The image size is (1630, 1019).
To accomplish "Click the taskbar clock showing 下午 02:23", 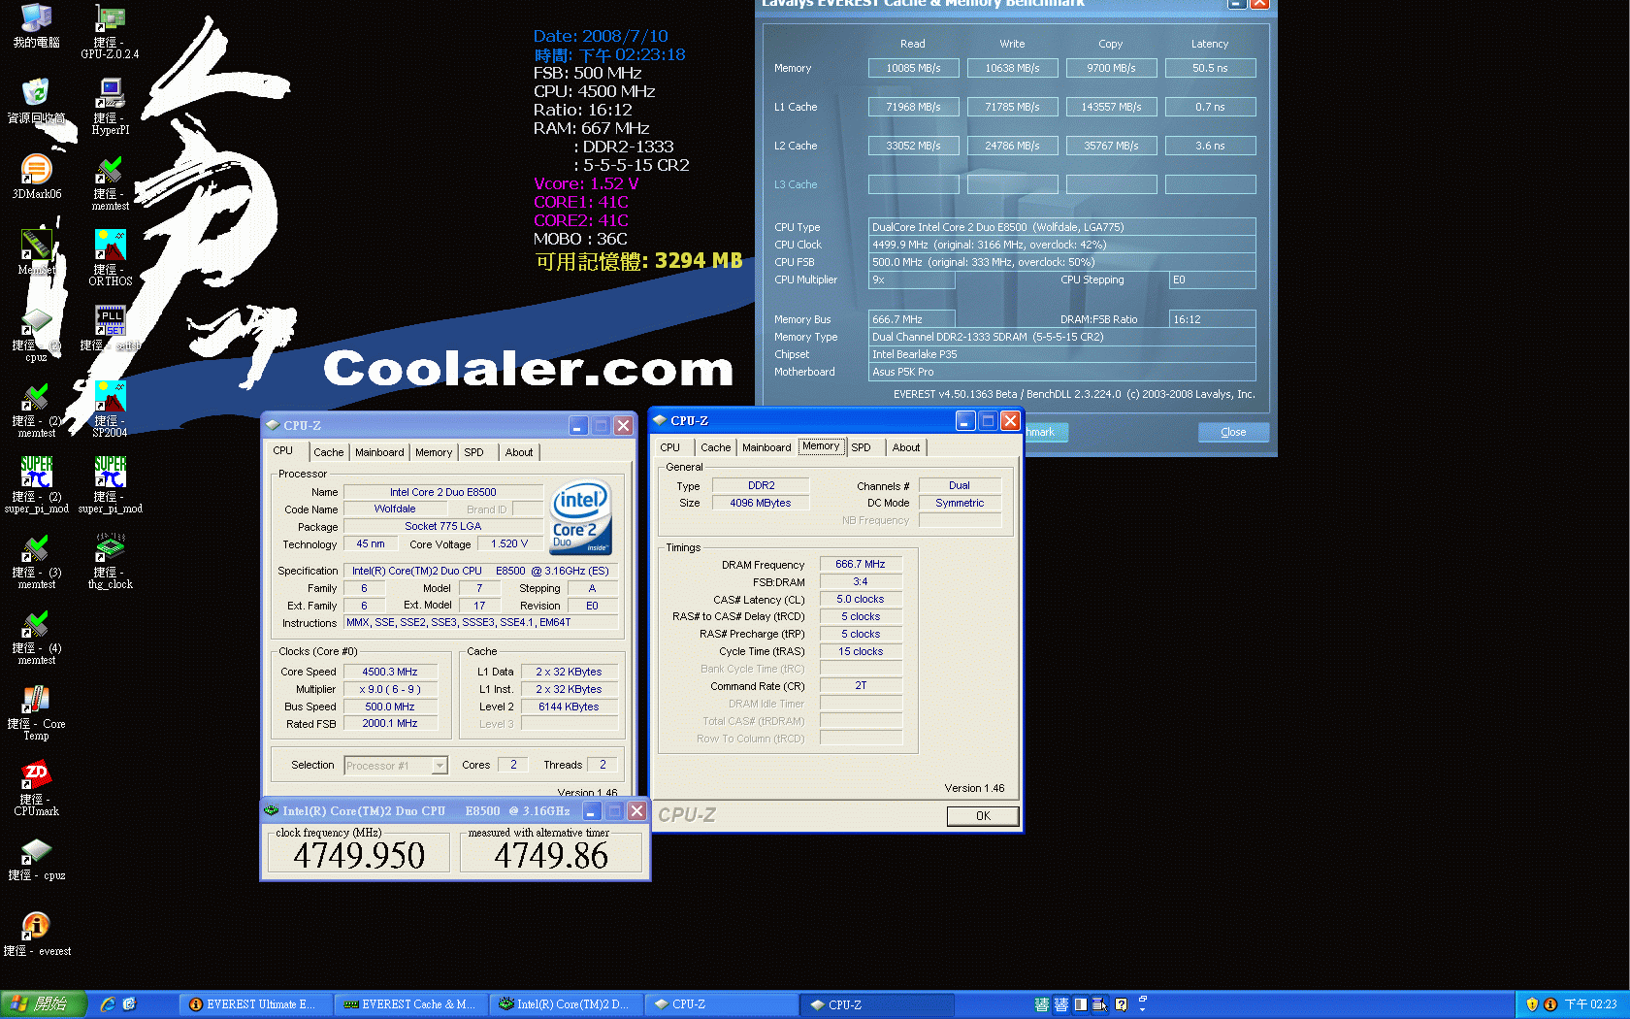I will point(1590,1004).
